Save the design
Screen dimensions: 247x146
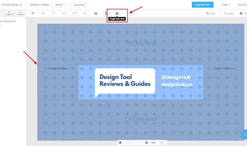(x=211, y=13)
